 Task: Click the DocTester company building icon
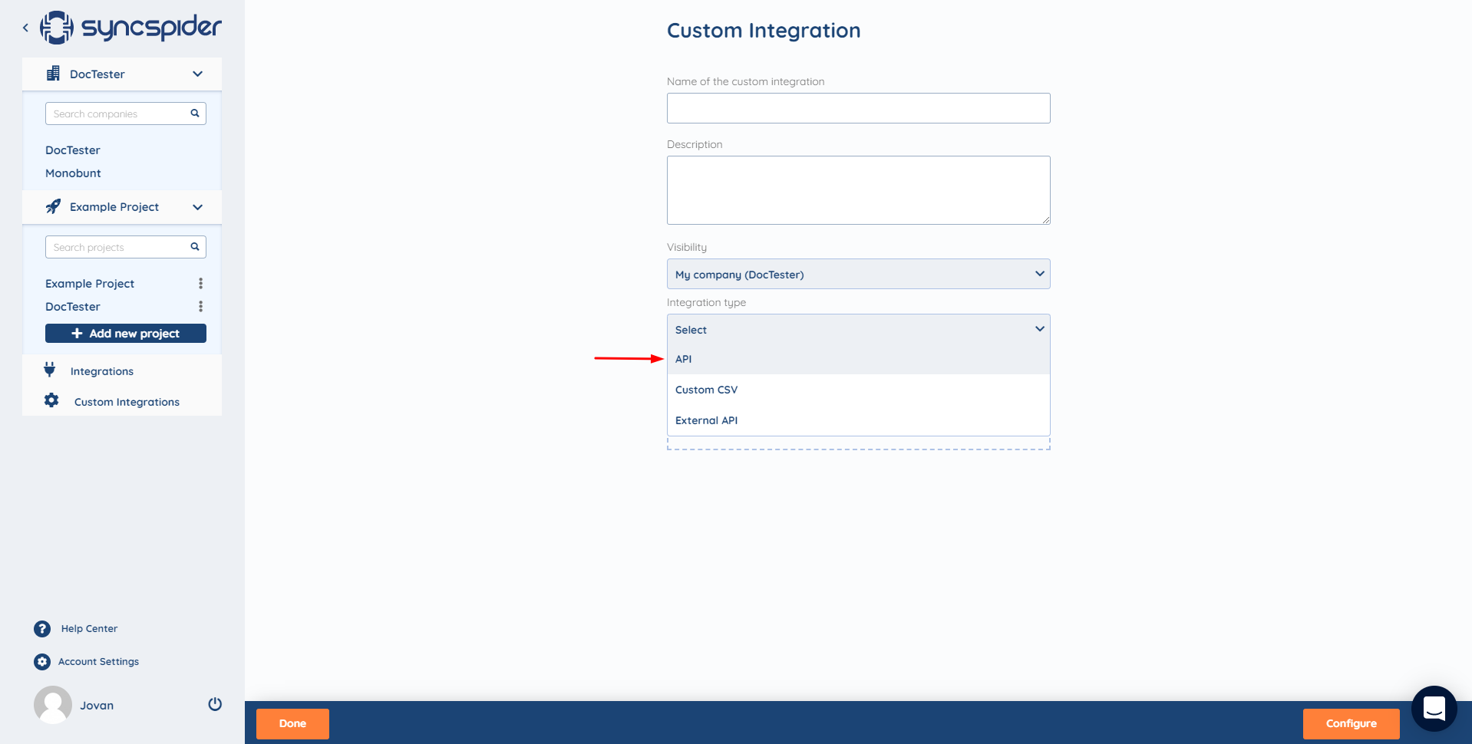click(53, 74)
